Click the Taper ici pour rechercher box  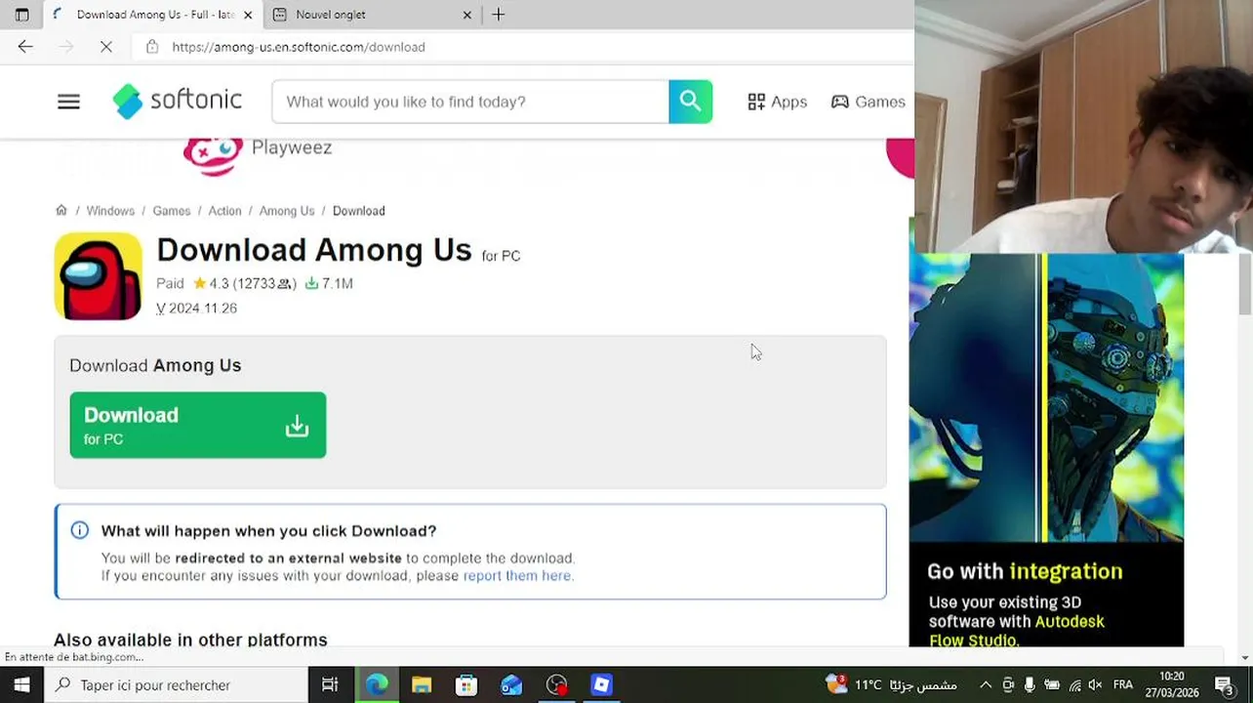177,685
